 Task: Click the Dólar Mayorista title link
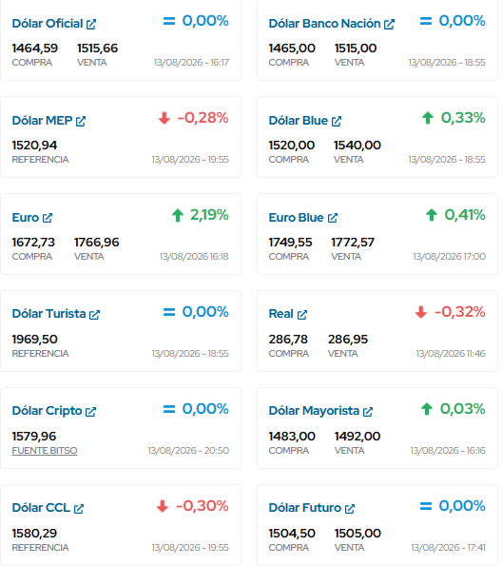coord(314,411)
